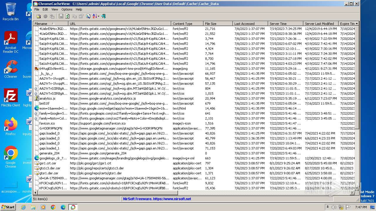Open the media player taskbar icon
376x211 pixels.
click(43, 207)
